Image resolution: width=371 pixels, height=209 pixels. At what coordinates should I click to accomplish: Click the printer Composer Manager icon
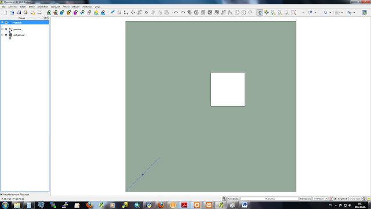(x=39, y=12)
